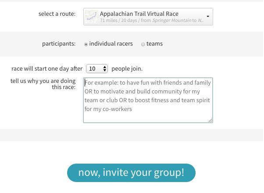Click the 'individual racers' label text
The width and height of the screenshot is (264, 193).
111,43
